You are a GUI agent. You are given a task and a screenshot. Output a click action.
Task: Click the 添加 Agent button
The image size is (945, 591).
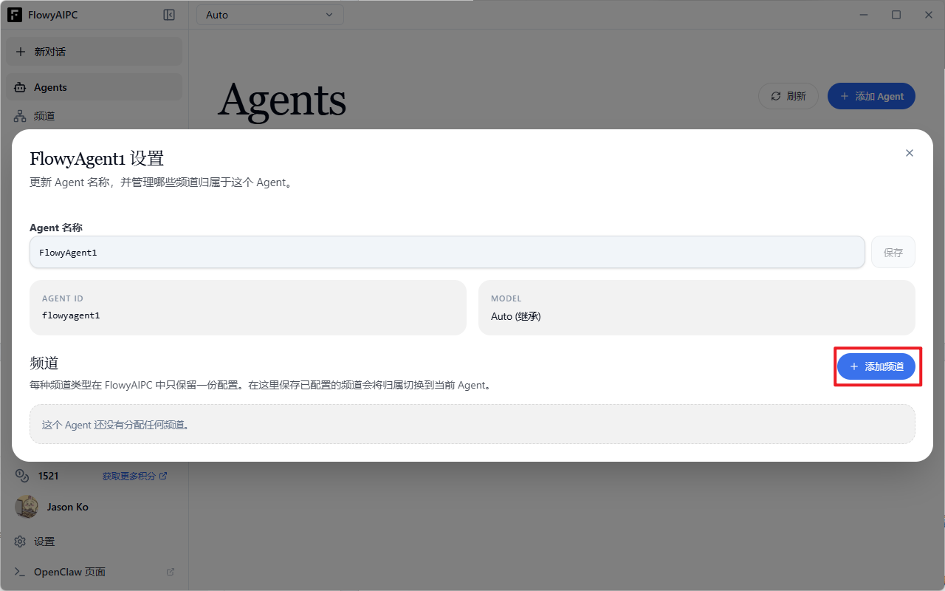pyautogui.click(x=871, y=96)
